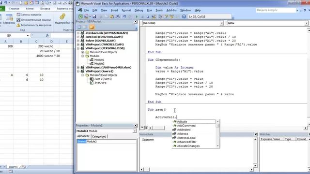Expand VBAProject (UbitMenu04RU.xlam) node
The image size is (310, 174).
coord(78,68)
